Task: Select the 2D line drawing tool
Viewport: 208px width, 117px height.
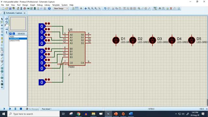Action: click(2, 65)
